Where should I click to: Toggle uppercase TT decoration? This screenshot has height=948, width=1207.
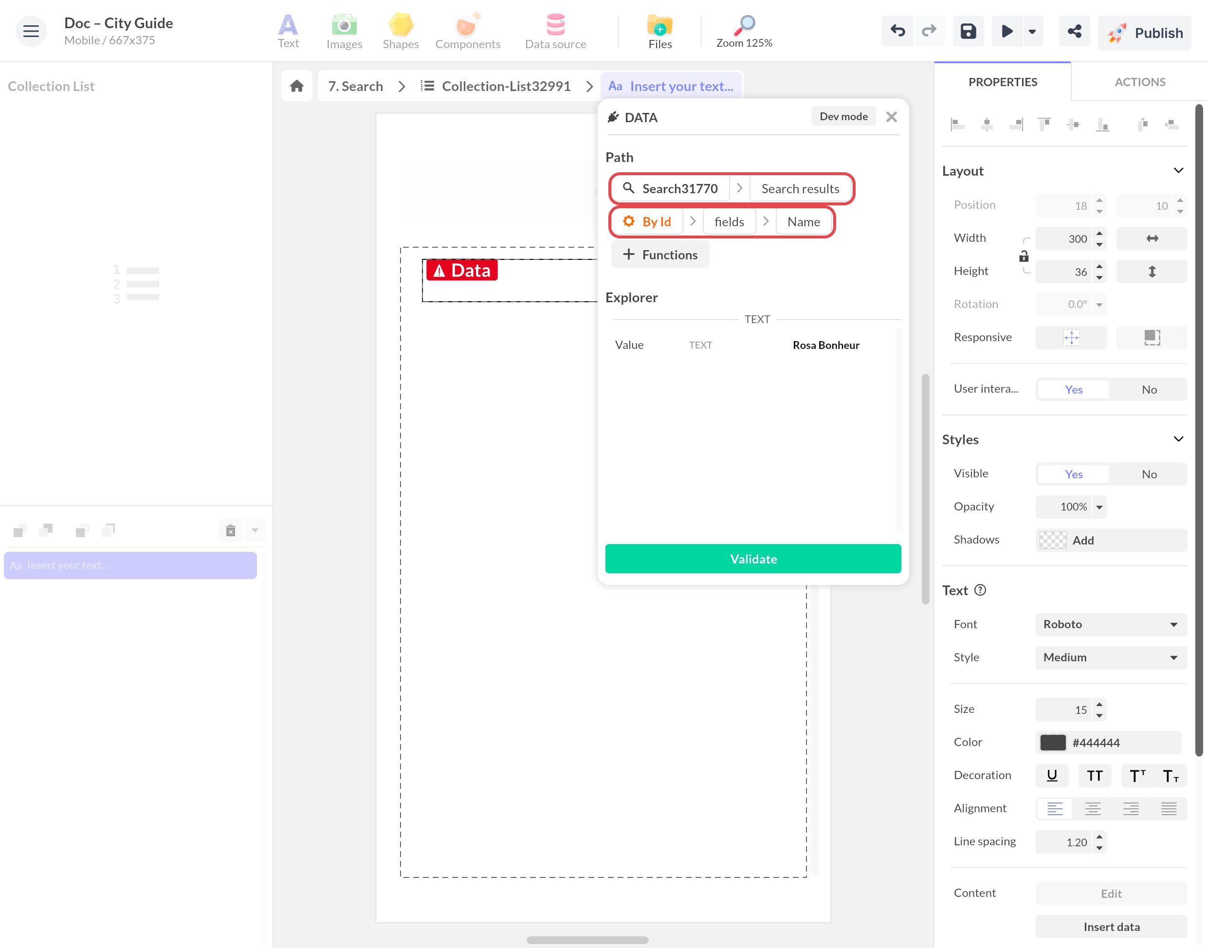[x=1095, y=775]
